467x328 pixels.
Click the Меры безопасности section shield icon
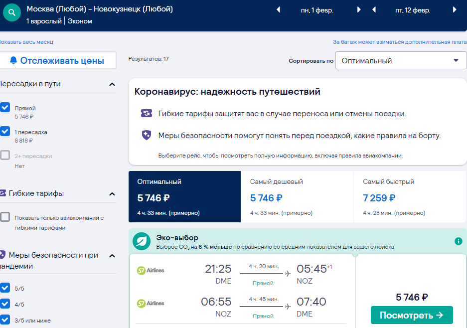(2, 255)
